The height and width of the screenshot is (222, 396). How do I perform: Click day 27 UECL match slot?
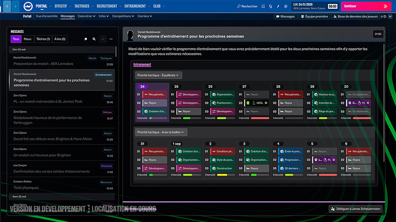click(257, 103)
